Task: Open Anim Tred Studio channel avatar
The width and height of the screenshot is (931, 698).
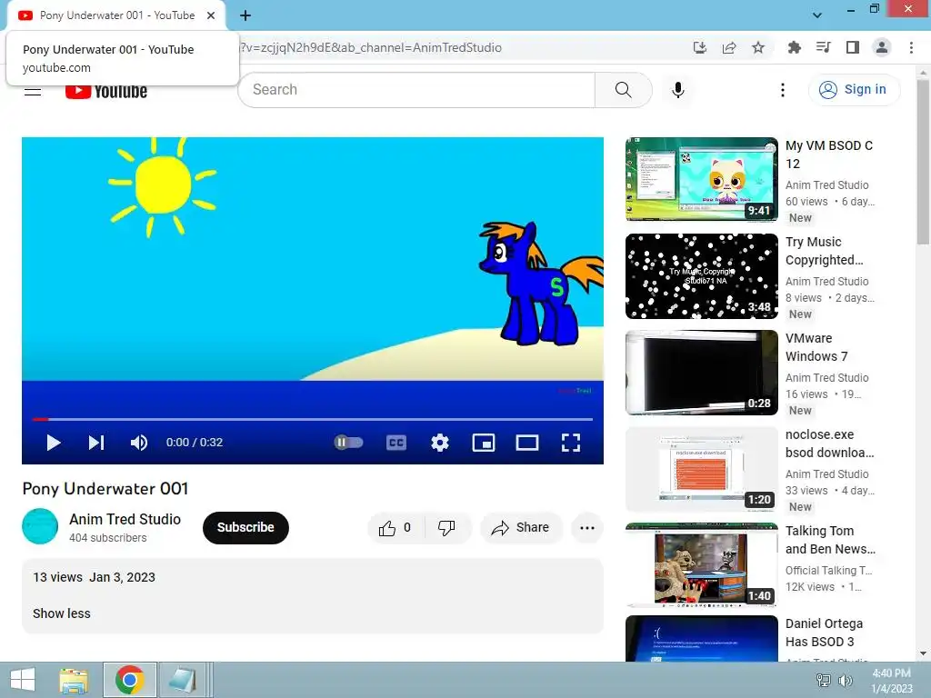Action: point(40,526)
